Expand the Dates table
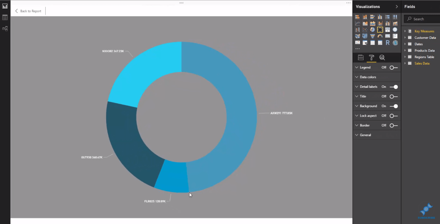Image resolution: width=440 pixels, height=224 pixels. pyautogui.click(x=405, y=44)
